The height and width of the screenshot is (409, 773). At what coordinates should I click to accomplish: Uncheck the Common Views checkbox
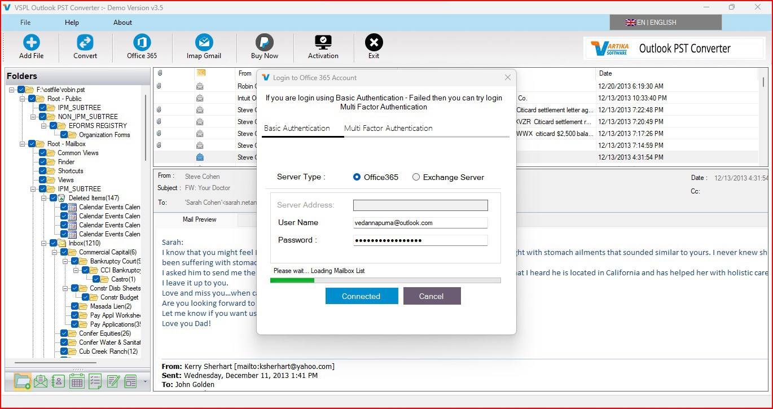pyautogui.click(x=42, y=153)
